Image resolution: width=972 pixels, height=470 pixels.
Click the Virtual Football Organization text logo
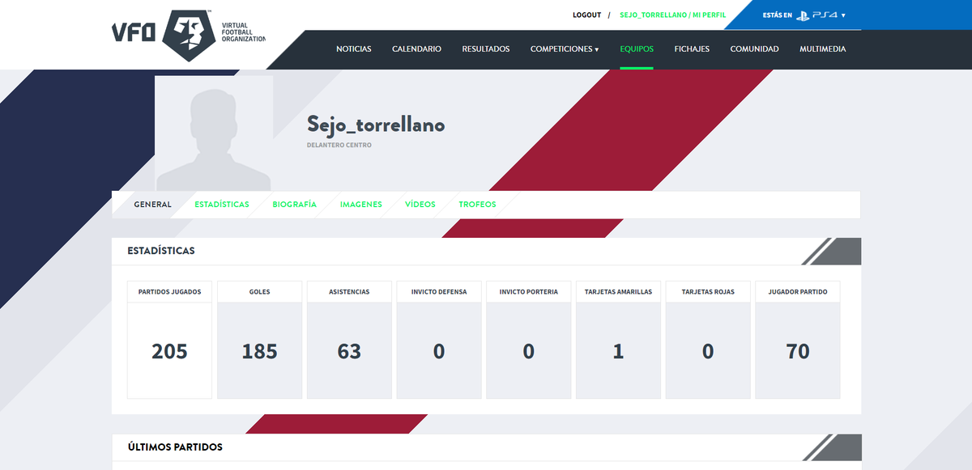pyautogui.click(x=243, y=32)
